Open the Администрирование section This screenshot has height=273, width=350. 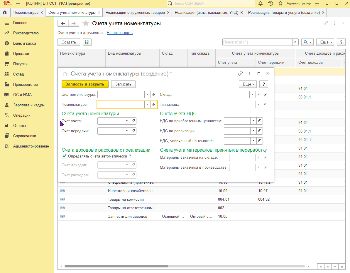coord(31,146)
